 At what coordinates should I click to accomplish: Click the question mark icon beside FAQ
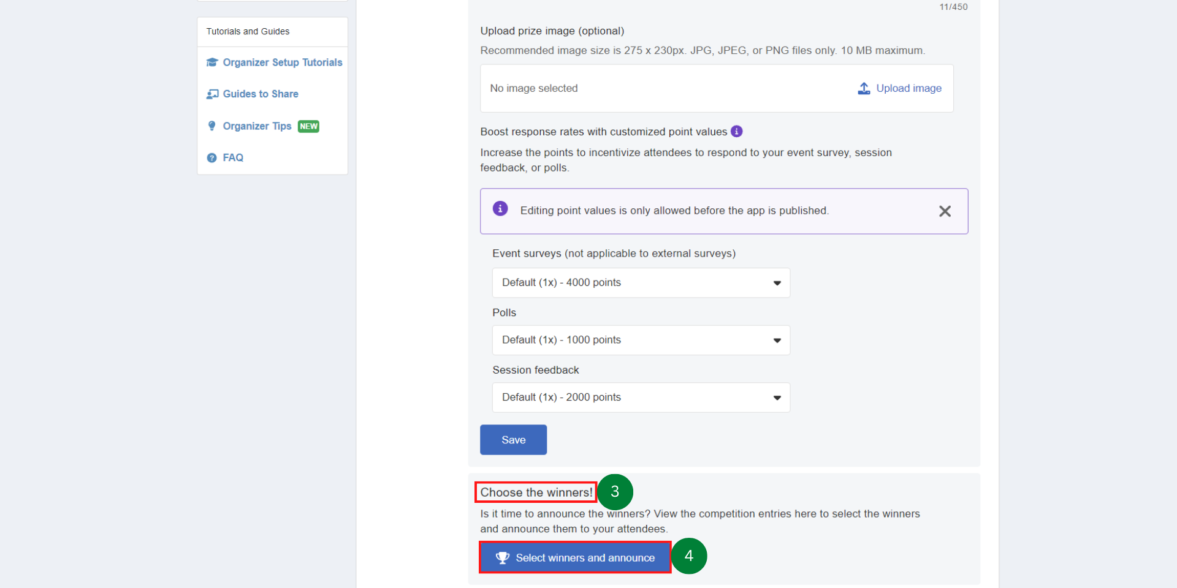[x=212, y=157]
